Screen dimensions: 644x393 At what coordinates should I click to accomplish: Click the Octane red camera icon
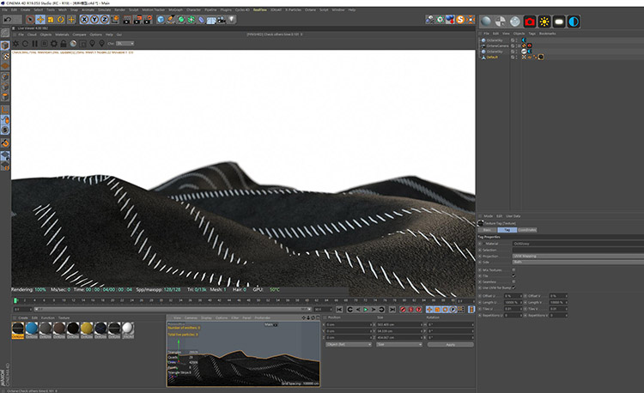tap(530, 21)
